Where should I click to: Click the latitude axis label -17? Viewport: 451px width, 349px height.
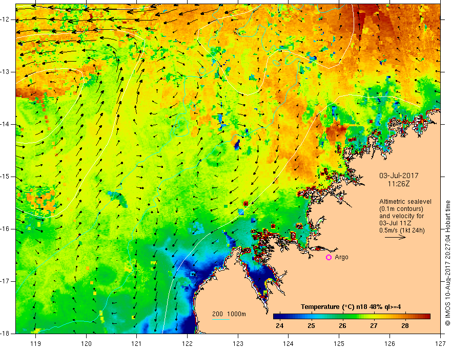point(6,281)
